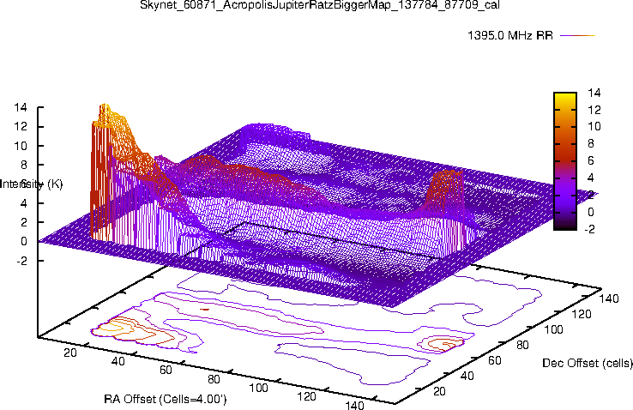Click the Dec Offset (cells) axis label
This screenshot has height=410, width=633.
pyautogui.click(x=588, y=363)
